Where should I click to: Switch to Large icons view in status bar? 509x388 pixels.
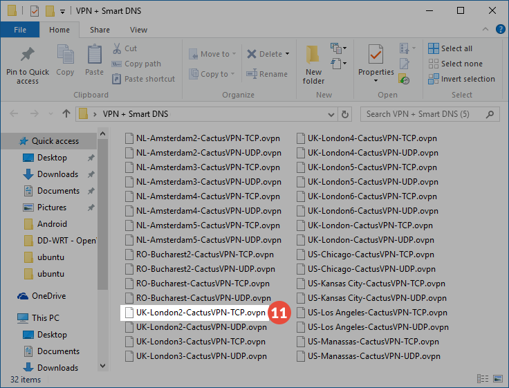click(x=498, y=378)
